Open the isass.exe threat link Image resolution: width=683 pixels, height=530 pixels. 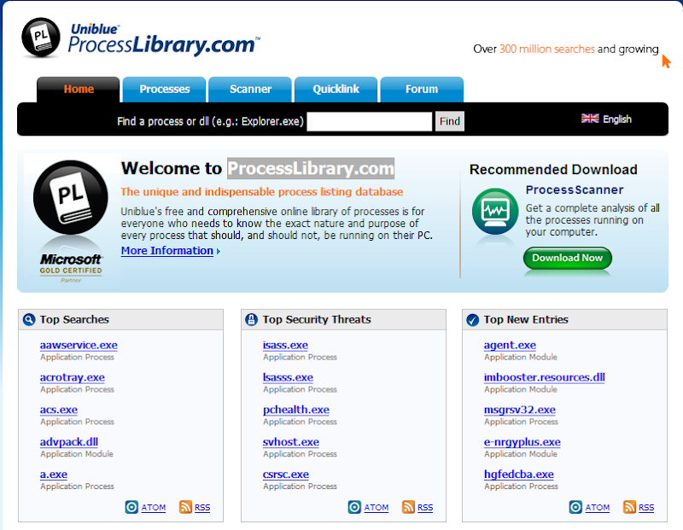click(x=285, y=345)
